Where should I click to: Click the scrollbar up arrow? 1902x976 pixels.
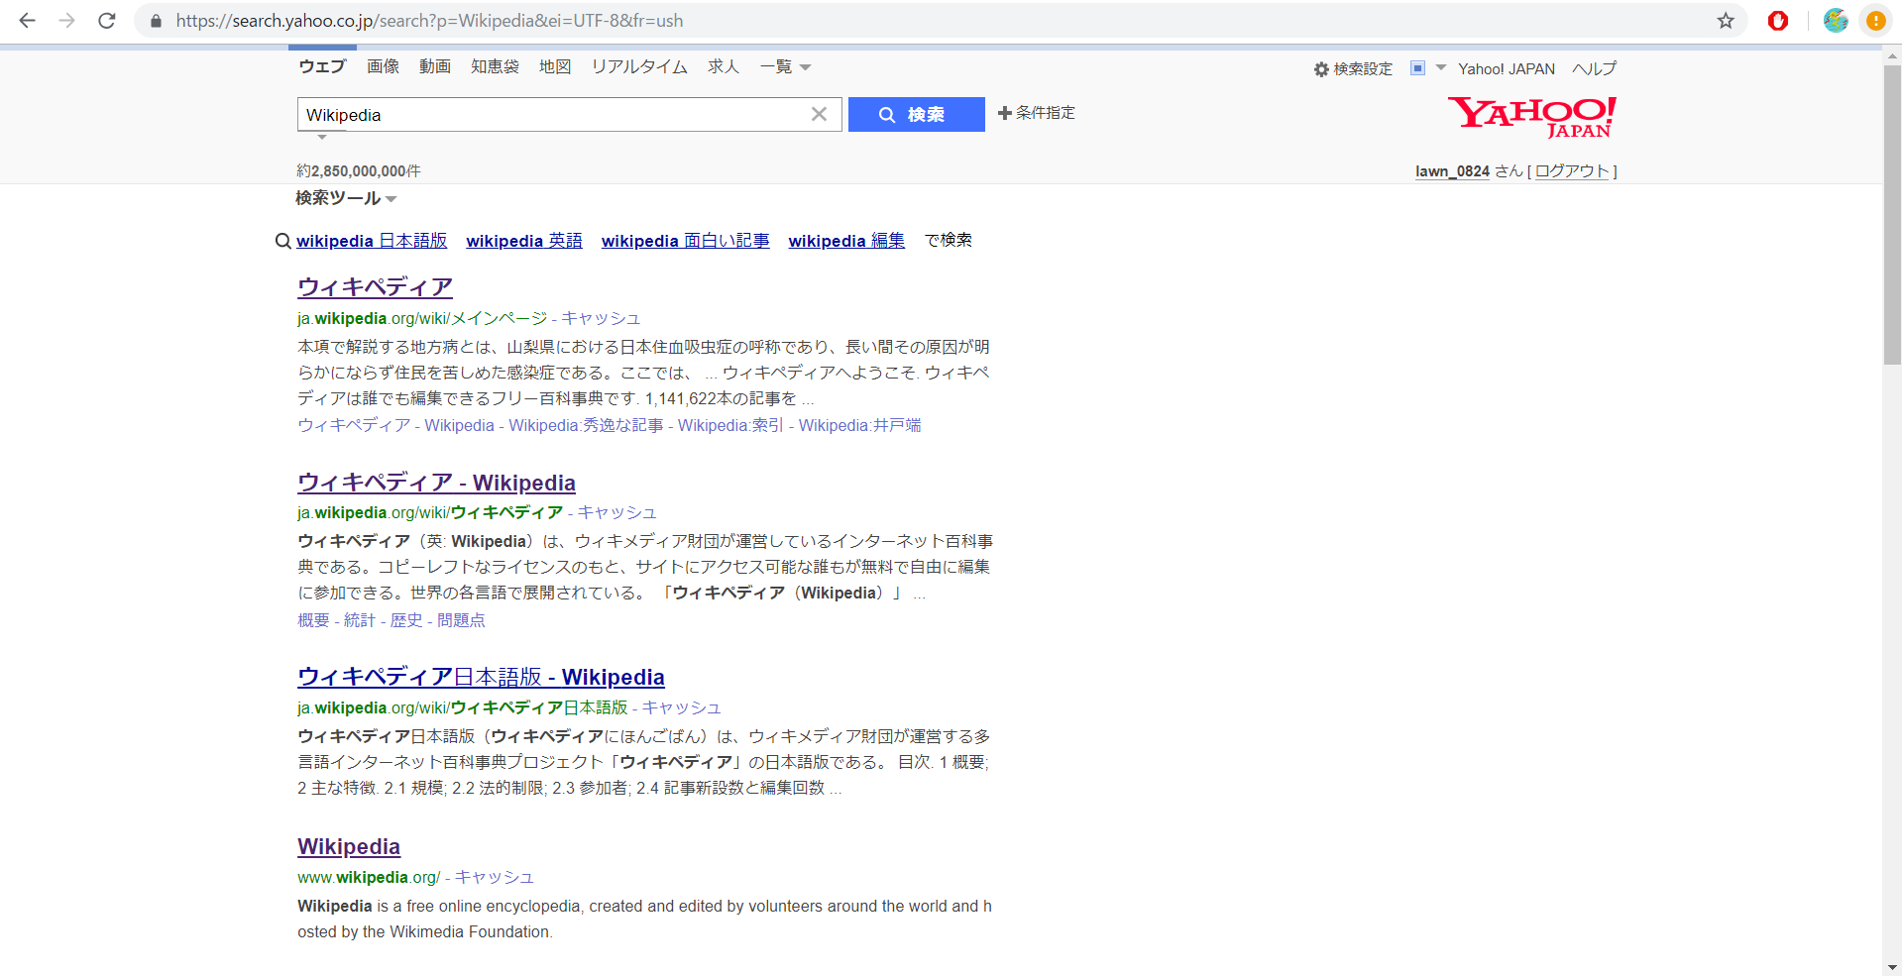click(x=1892, y=55)
